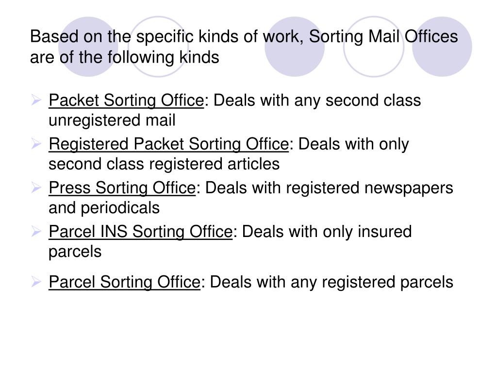Open the underlined Registered Packet Sorting Office heading
The width and height of the screenshot is (497, 373).
[x=169, y=145]
